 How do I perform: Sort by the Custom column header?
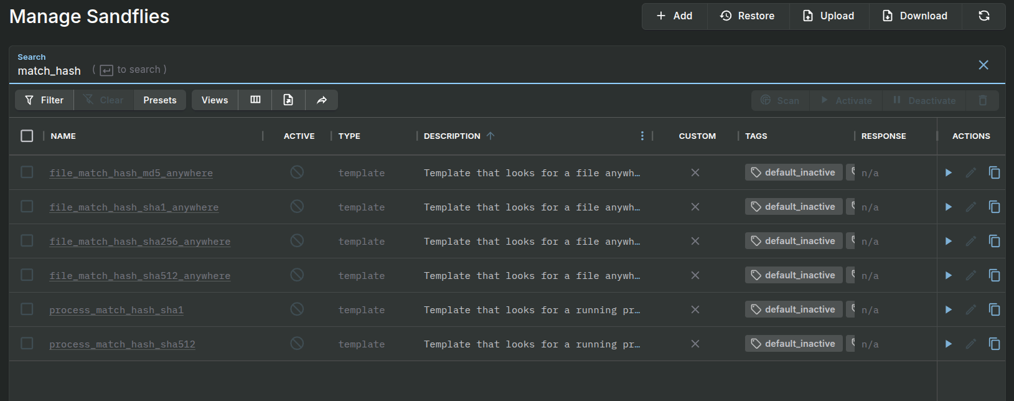697,136
